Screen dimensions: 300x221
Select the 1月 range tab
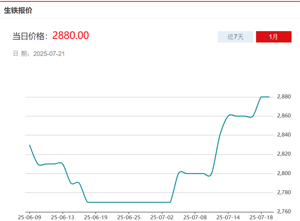tap(274, 37)
